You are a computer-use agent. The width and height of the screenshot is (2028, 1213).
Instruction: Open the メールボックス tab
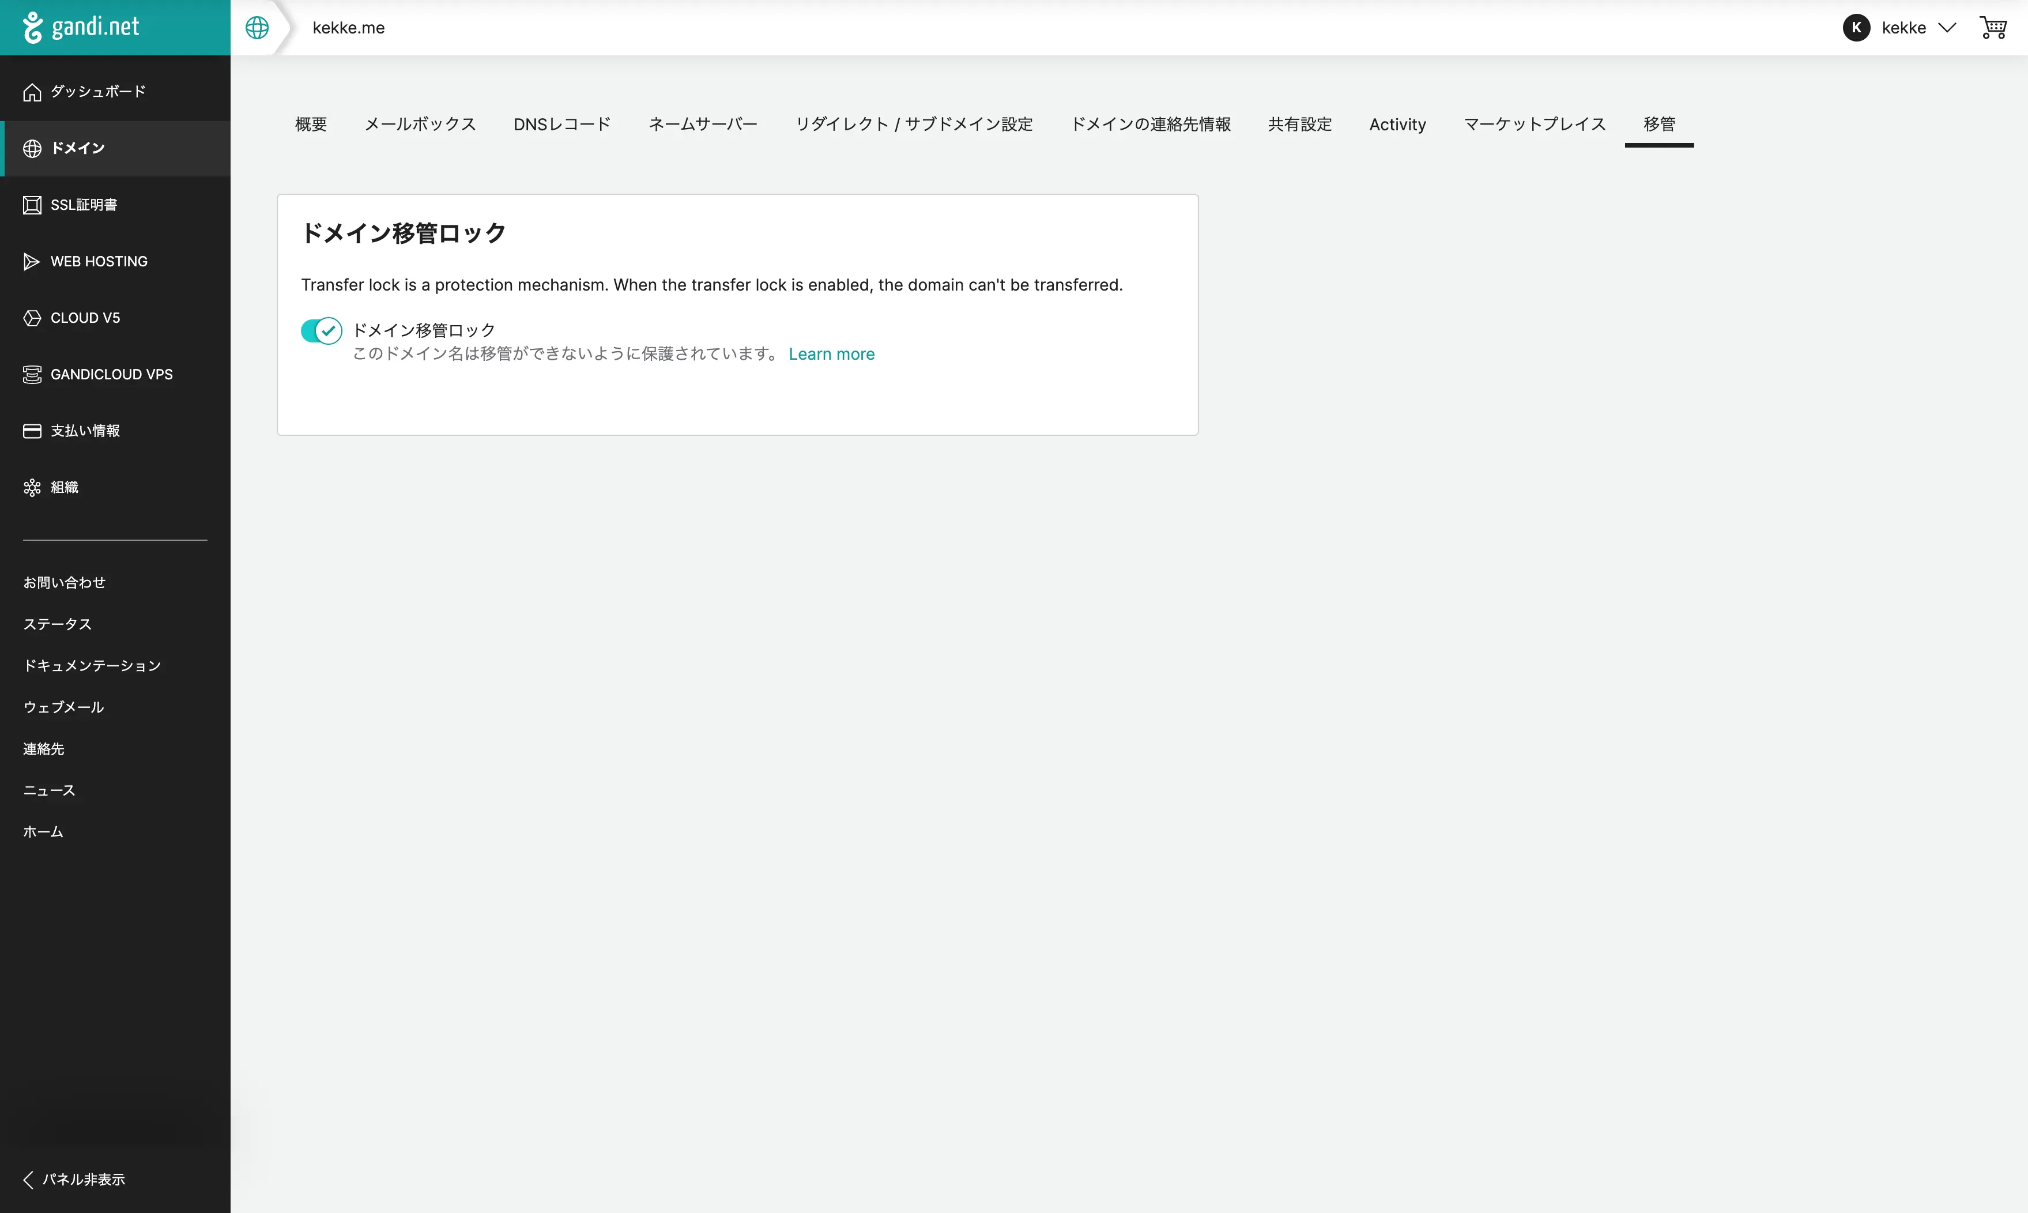click(420, 125)
